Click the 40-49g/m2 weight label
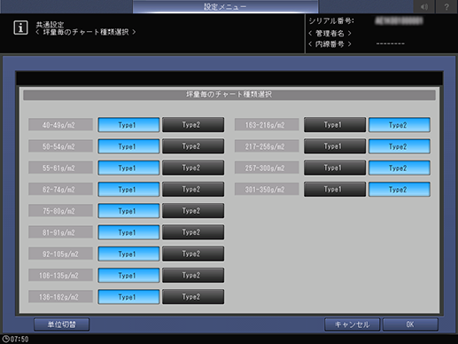Viewport: 458px width, 344px height. [60, 125]
